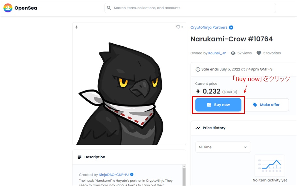The width and height of the screenshot is (297, 186).
Task: Click the clock icon beside the sale end time
Action: click(198, 69)
